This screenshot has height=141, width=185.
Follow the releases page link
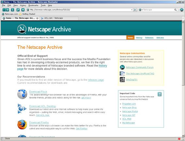point(96,80)
